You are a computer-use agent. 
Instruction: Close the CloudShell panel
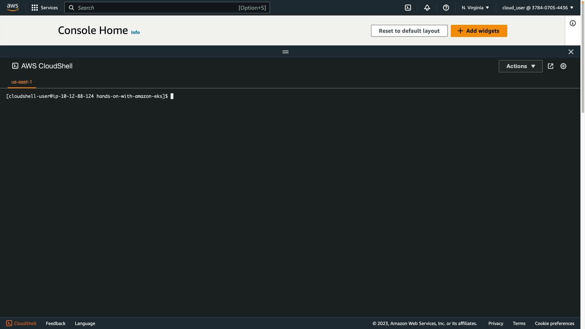tap(571, 52)
